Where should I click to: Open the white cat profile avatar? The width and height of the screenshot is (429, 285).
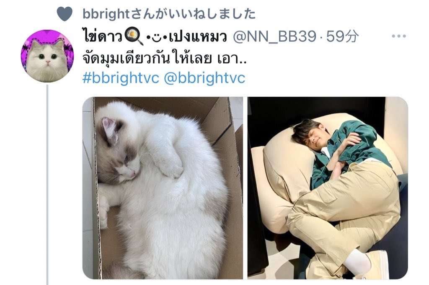pyautogui.click(x=47, y=56)
